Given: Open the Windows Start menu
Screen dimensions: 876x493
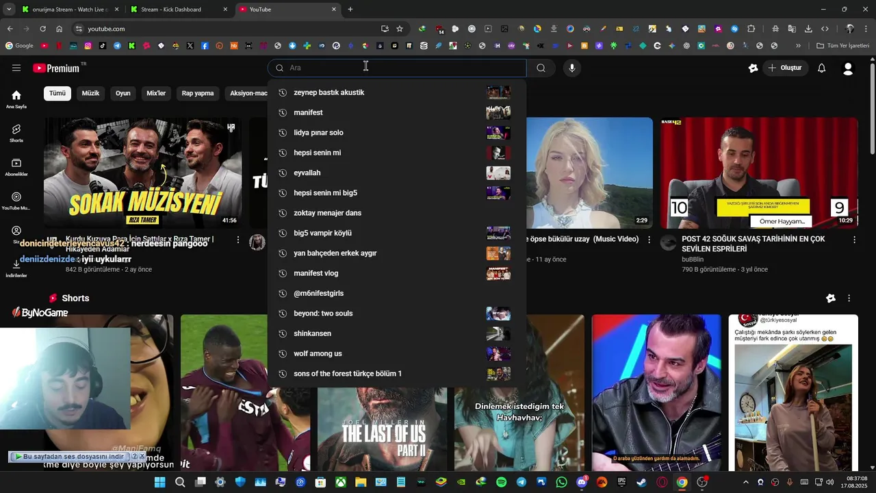Looking at the screenshot, I should coord(159,482).
